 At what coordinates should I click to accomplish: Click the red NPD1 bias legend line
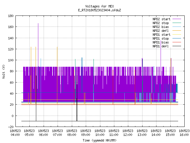pos(177,42)
